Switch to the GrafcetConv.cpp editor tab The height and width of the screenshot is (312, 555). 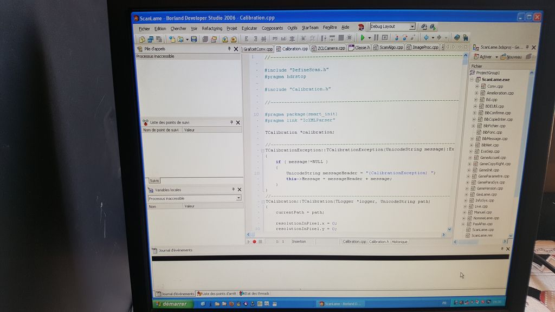coord(257,49)
